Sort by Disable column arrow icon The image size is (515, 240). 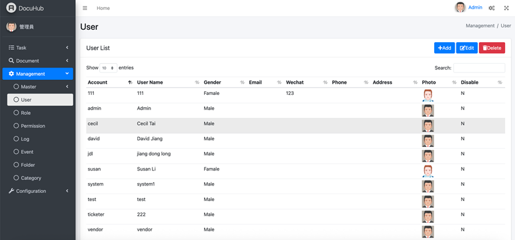click(x=500, y=82)
